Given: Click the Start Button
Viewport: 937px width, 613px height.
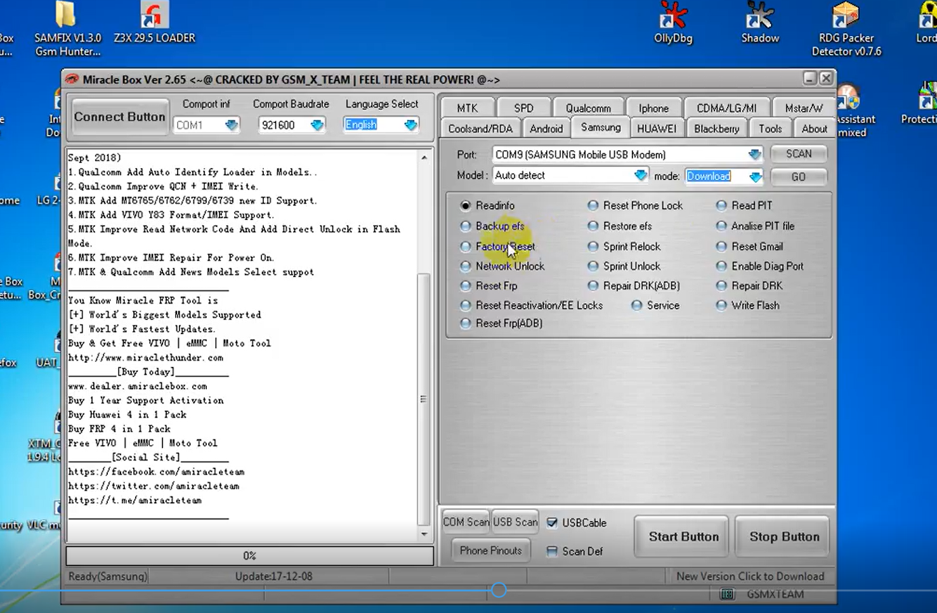Looking at the screenshot, I should (x=683, y=536).
